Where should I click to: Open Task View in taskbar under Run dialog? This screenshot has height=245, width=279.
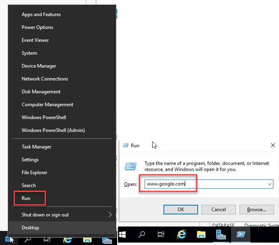(161, 235)
